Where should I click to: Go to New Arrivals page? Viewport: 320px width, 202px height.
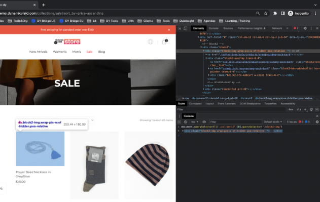[39, 52]
